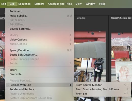Open the Window menu

click(x=90, y=4)
